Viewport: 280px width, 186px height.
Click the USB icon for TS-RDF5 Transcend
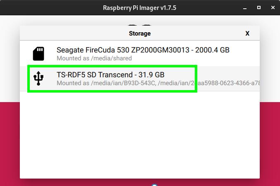tap(38, 78)
